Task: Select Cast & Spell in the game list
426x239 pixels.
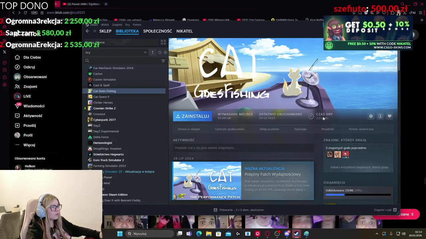Action: [x=101, y=85]
